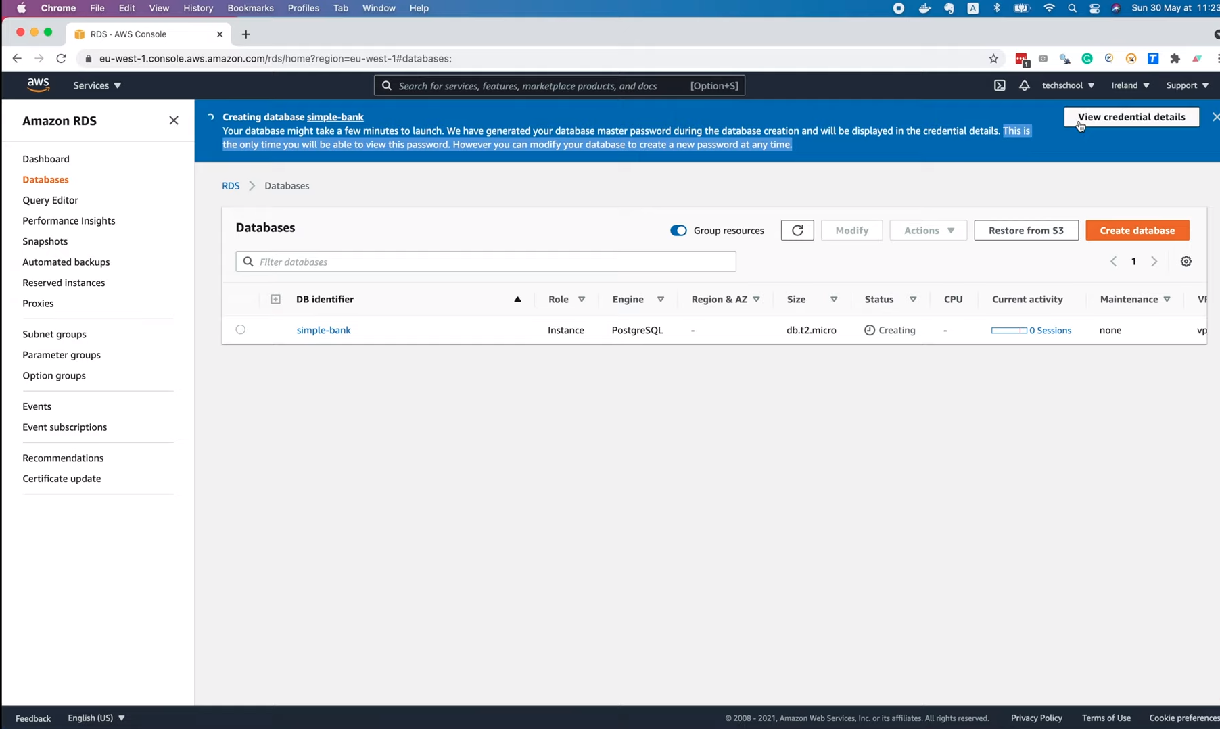Open macOS Spotlight search
The width and height of the screenshot is (1220, 729).
coord(1072,8)
